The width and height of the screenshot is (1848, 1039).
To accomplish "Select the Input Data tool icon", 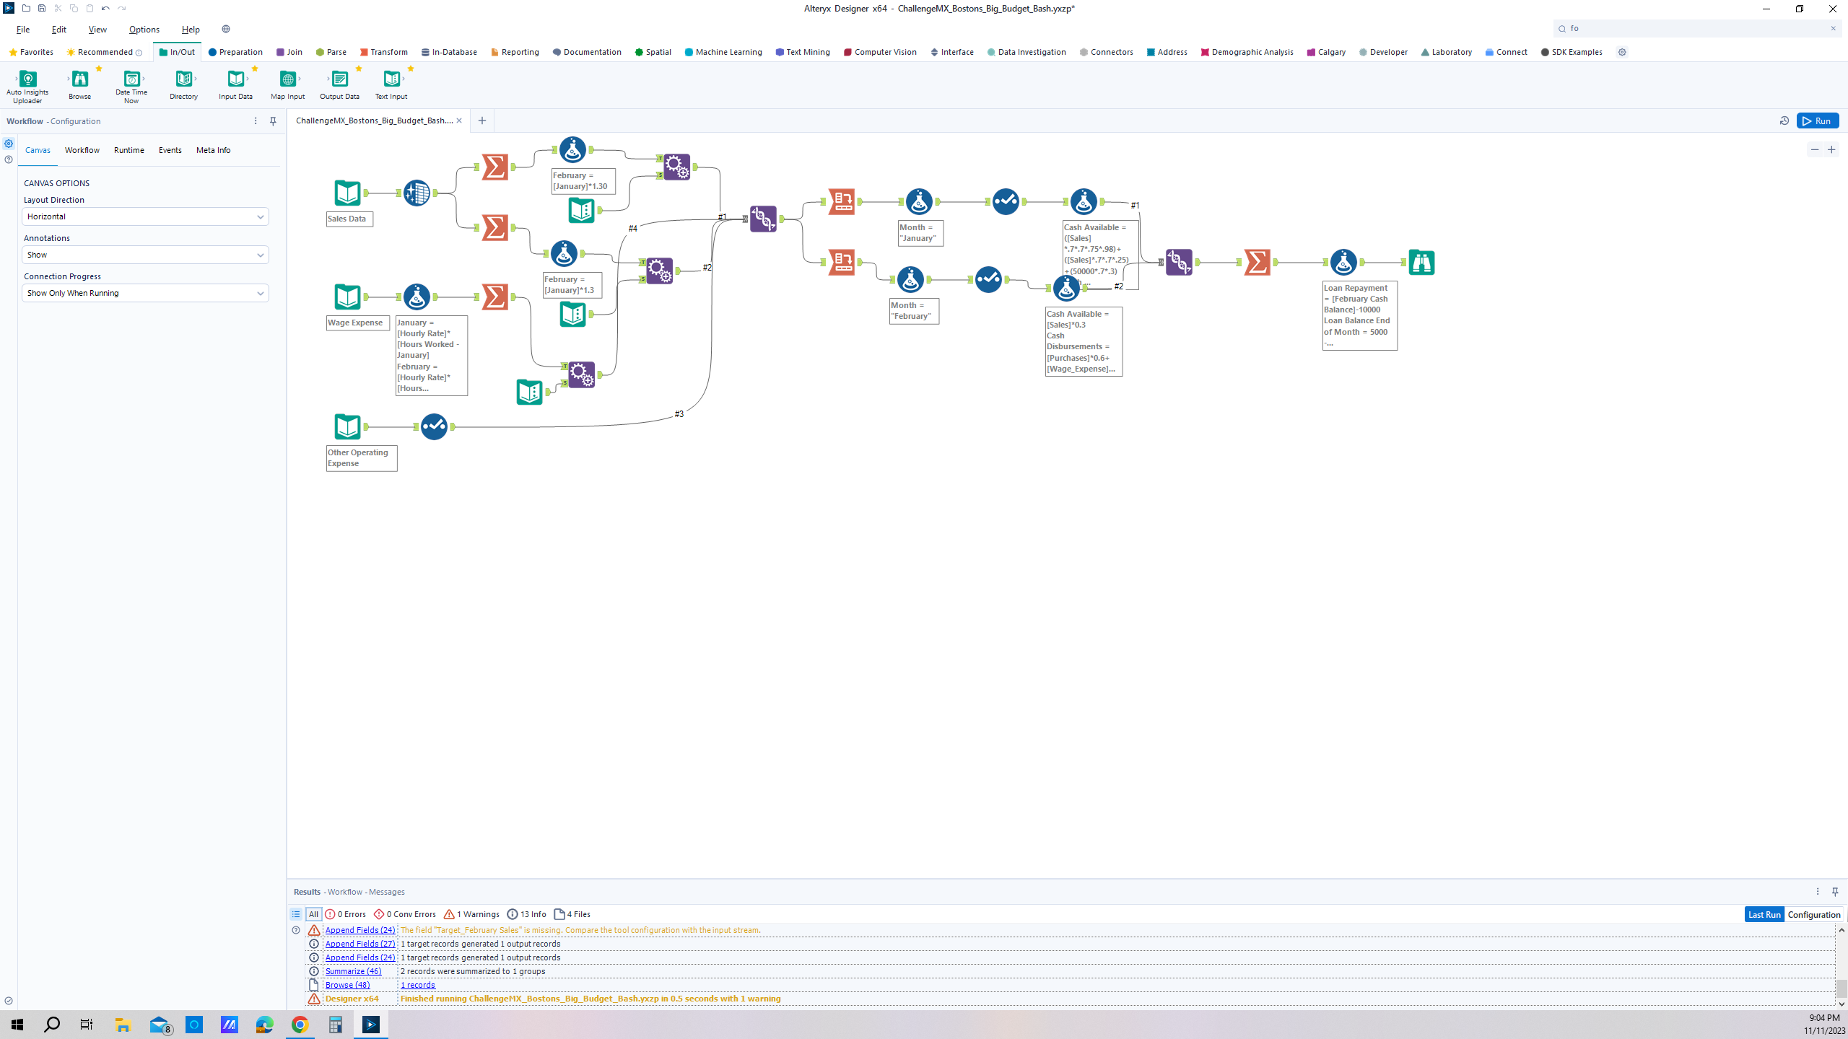I will tap(235, 79).
